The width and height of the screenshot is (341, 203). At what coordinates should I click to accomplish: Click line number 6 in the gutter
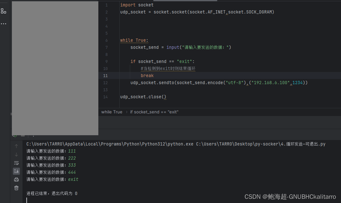107,40
